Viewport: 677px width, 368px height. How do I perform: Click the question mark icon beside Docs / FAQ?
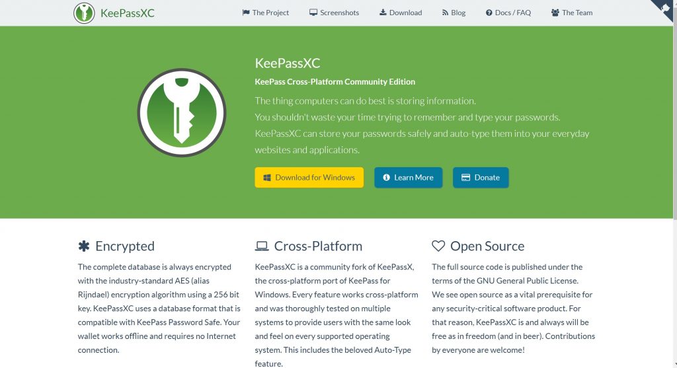(x=489, y=13)
